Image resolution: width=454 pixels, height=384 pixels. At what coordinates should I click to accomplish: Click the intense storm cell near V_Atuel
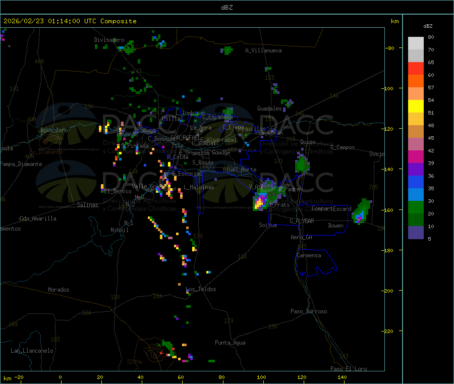click(x=261, y=201)
